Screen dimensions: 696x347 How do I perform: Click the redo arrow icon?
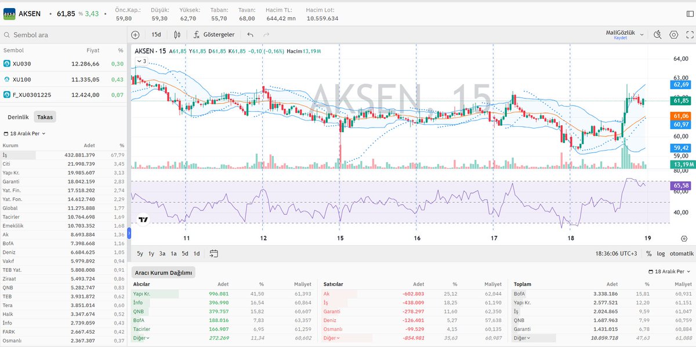tap(265, 34)
